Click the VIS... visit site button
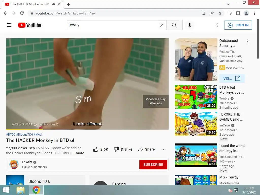This screenshot has height=195, width=260. 232,78
